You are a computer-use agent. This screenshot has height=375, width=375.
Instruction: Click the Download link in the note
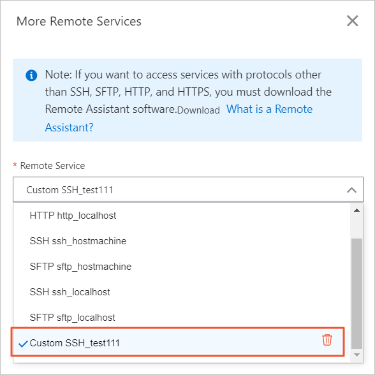point(198,110)
